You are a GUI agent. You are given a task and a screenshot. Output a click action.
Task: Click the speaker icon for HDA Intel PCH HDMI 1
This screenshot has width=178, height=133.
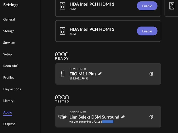coord(62,6)
